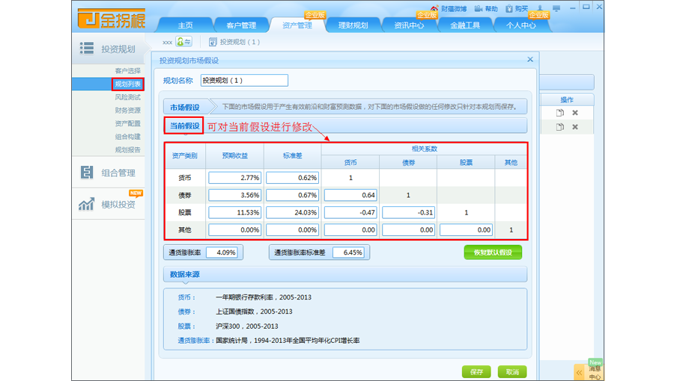This screenshot has width=674, height=381.
Task: Expand the 消息中心 panel arrow
Action: [579, 371]
